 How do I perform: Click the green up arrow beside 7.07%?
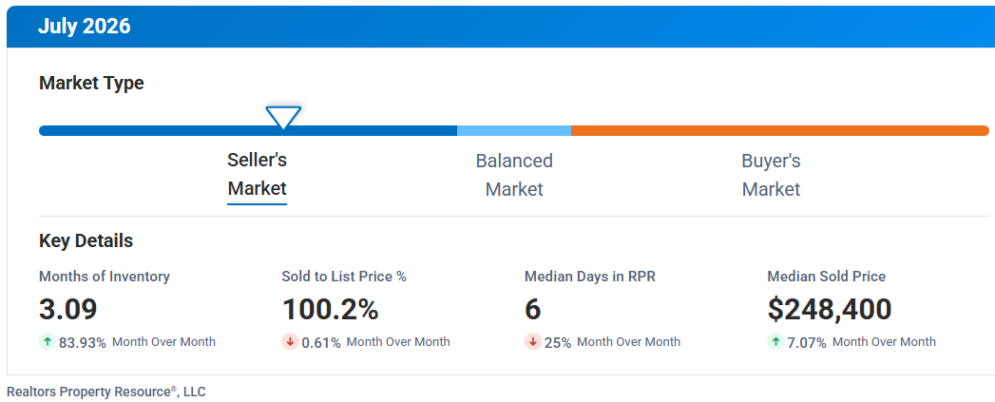point(775,342)
